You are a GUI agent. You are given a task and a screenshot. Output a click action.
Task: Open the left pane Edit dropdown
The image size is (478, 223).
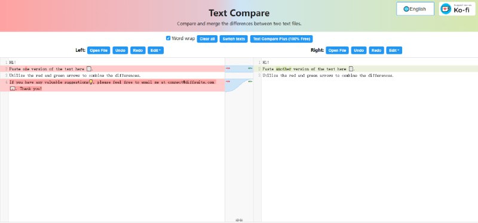[155, 51]
